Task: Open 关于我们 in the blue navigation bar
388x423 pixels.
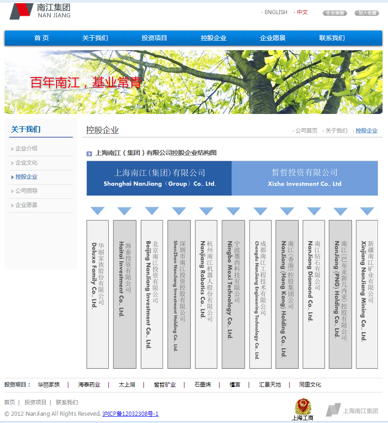Action: [x=95, y=38]
